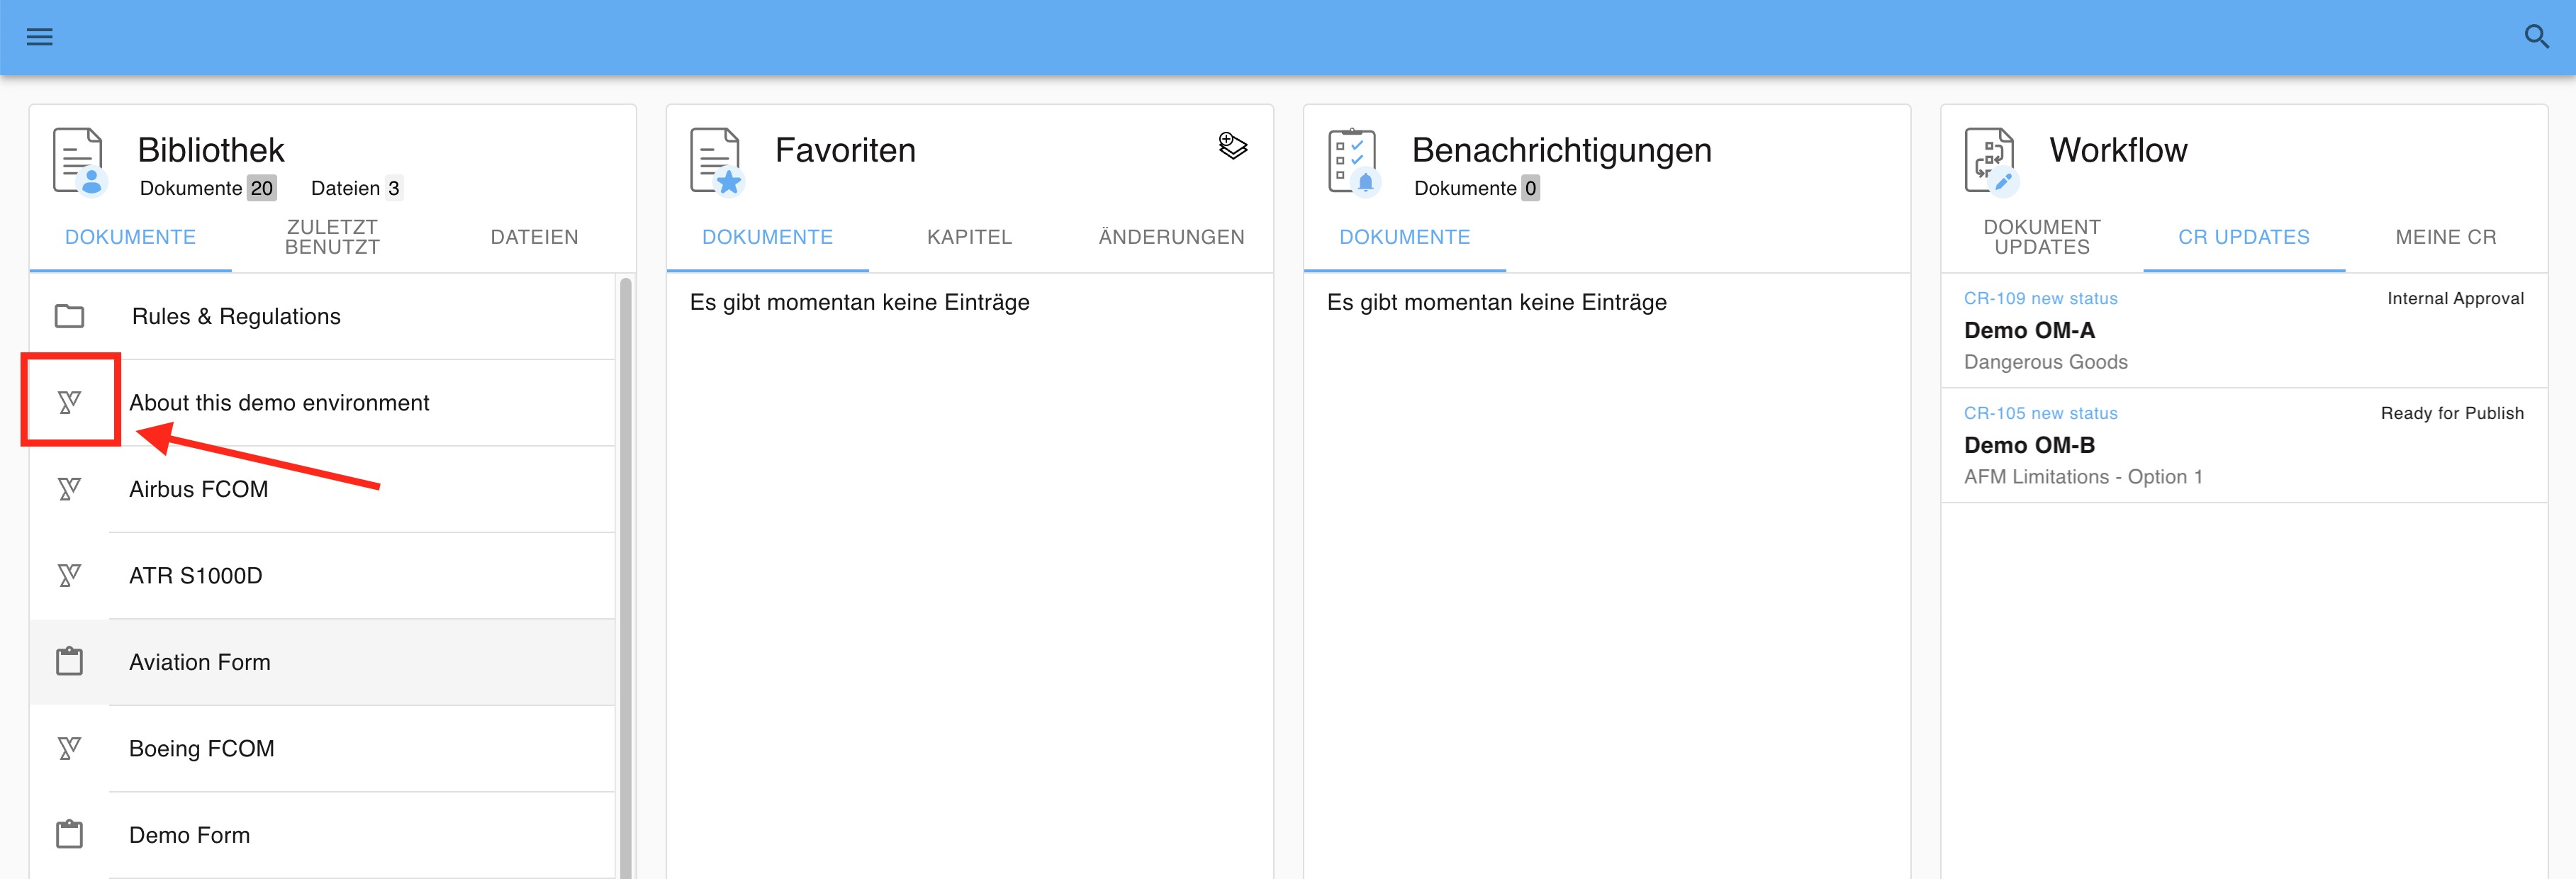Open the hamburger menu

(x=39, y=37)
